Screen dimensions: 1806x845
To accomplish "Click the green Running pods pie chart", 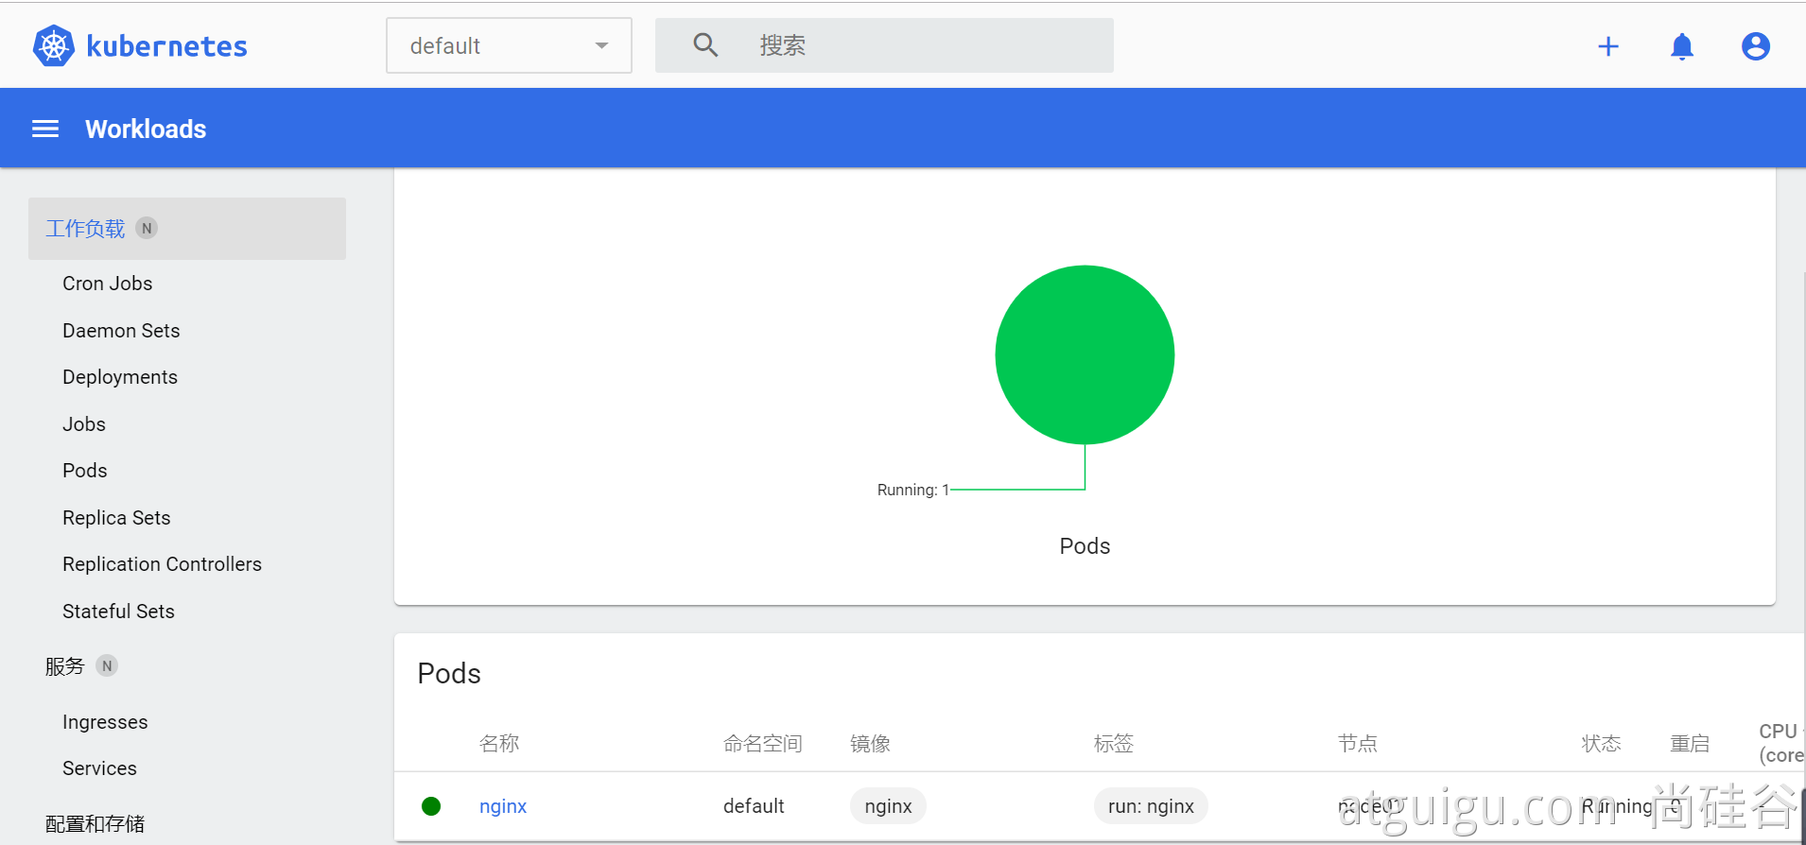I will coord(1085,354).
